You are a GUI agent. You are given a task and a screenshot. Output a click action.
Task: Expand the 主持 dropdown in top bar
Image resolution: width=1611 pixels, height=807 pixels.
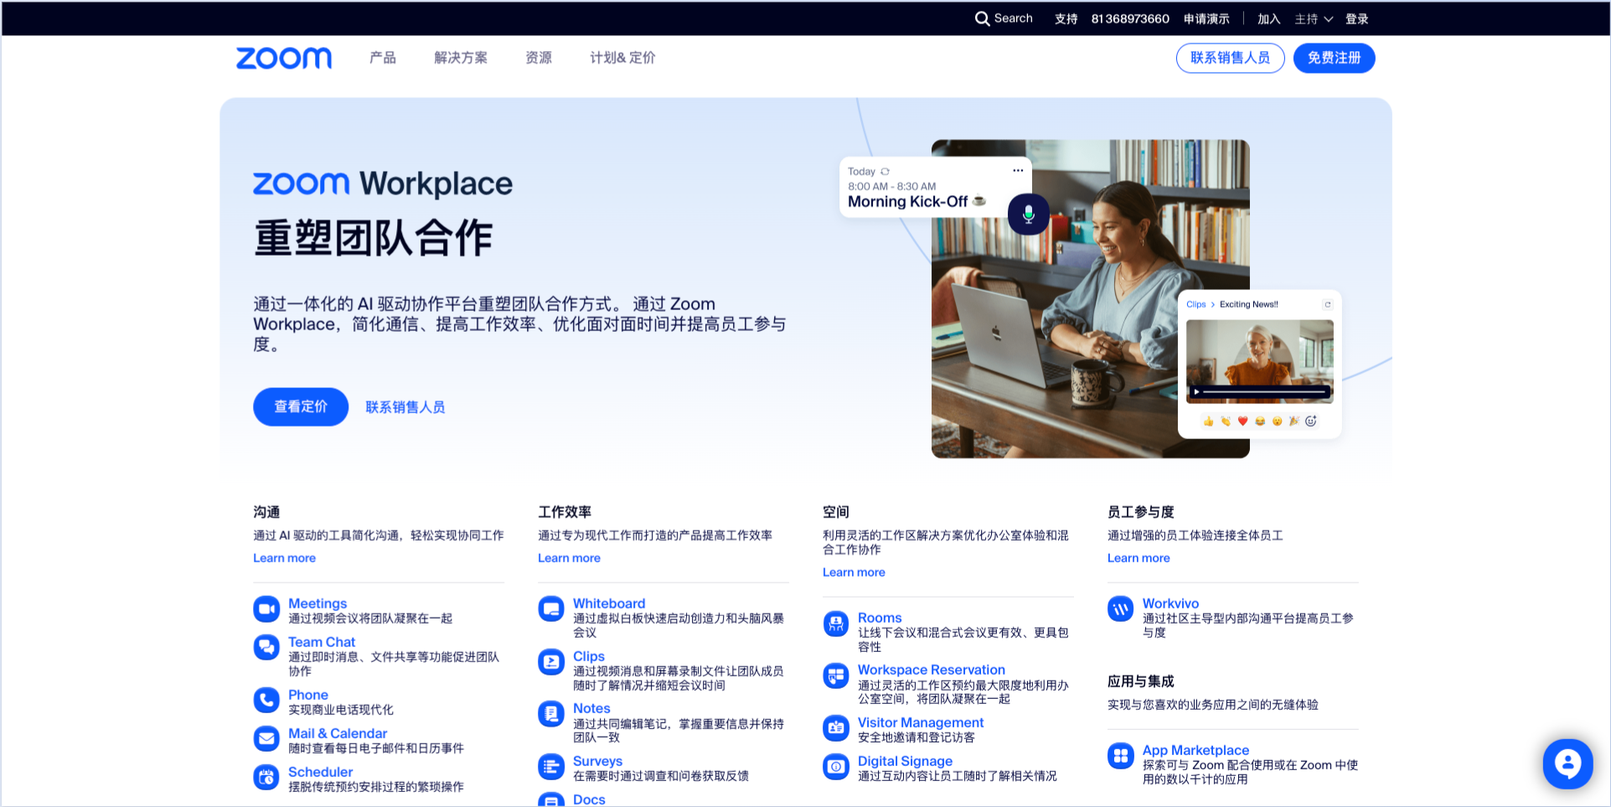(x=1314, y=18)
